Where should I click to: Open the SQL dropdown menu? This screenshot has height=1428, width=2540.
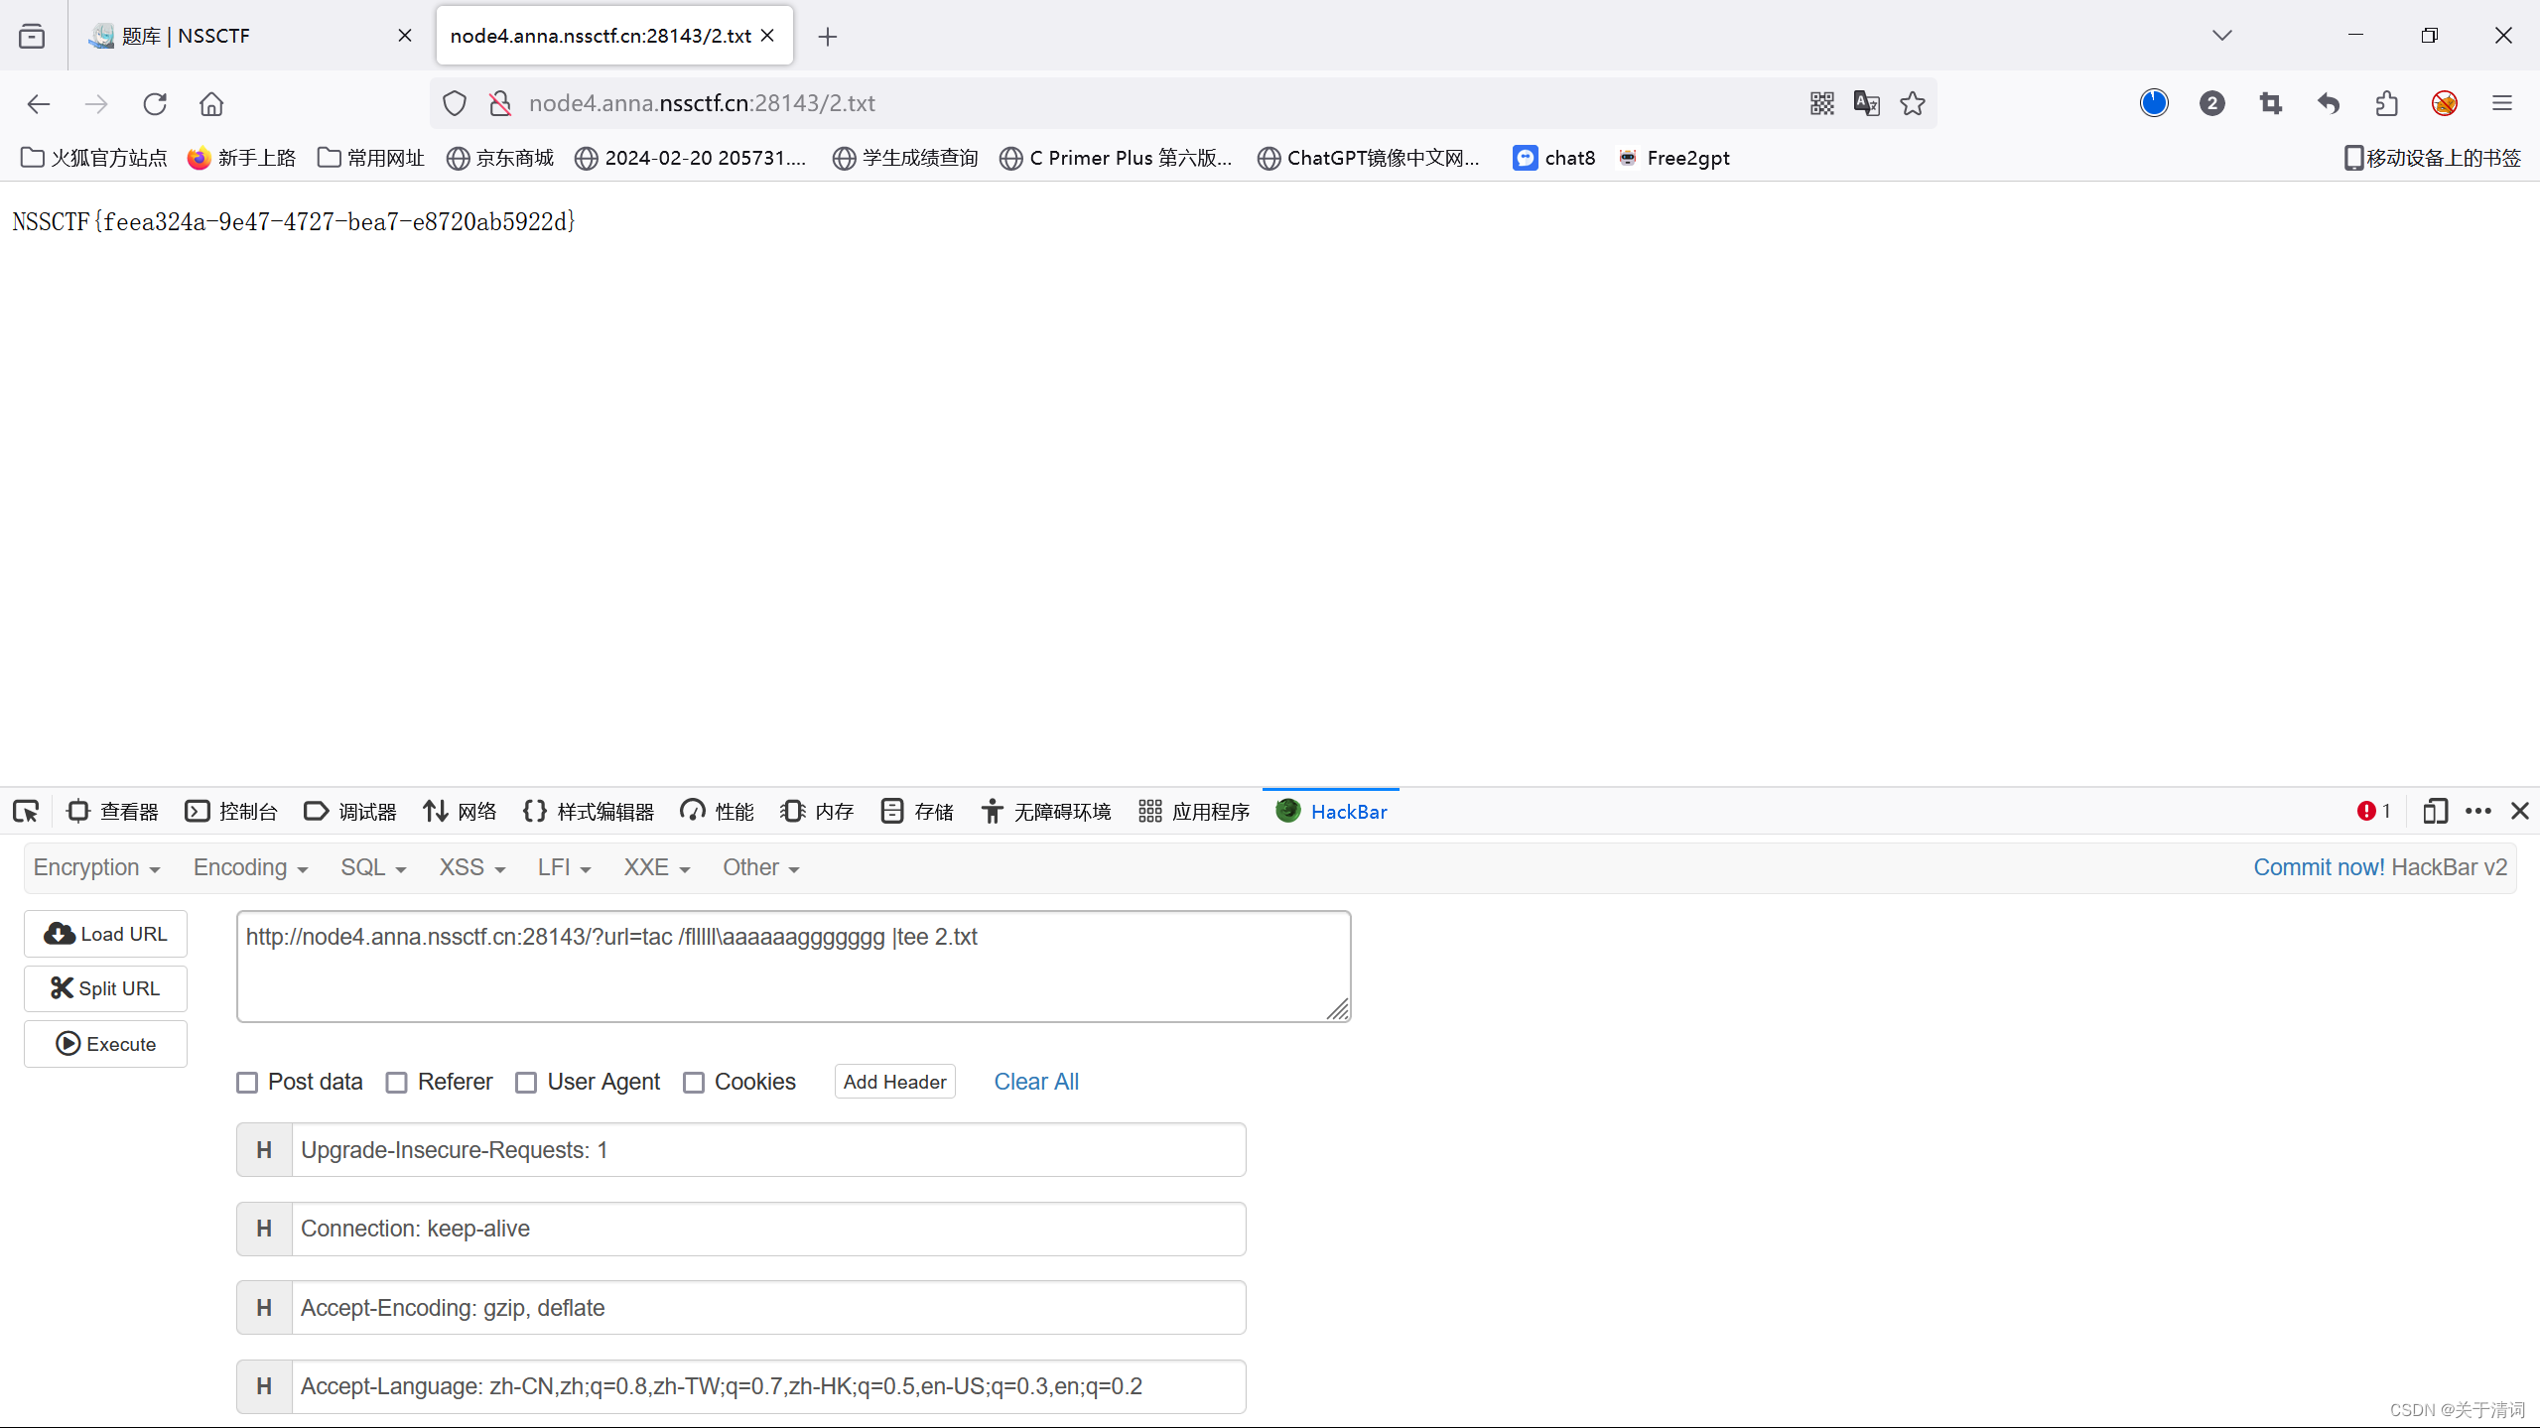click(x=373, y=868)
